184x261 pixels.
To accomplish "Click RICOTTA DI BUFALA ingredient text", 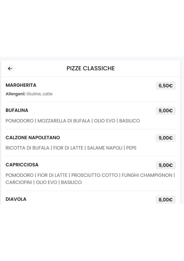I will tap(28, 148).
